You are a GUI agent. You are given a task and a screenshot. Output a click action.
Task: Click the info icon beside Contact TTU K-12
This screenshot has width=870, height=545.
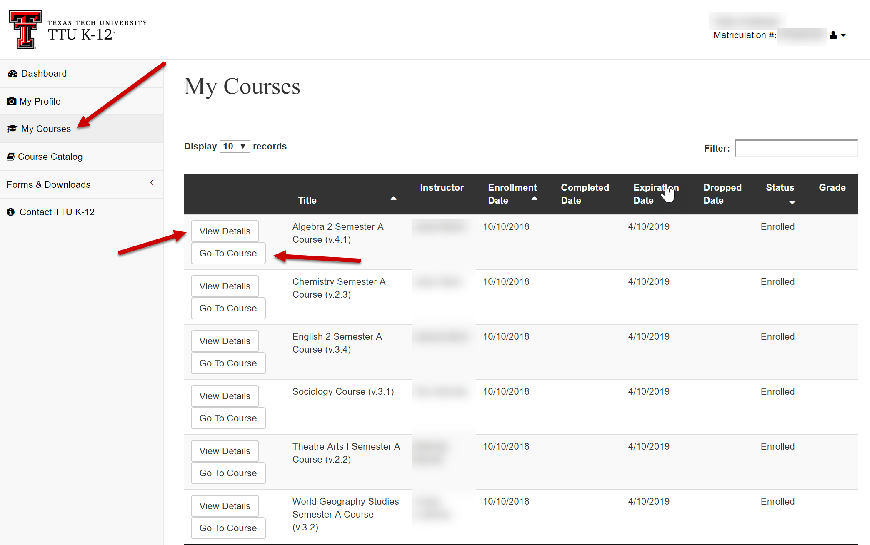tap(10, 212)
